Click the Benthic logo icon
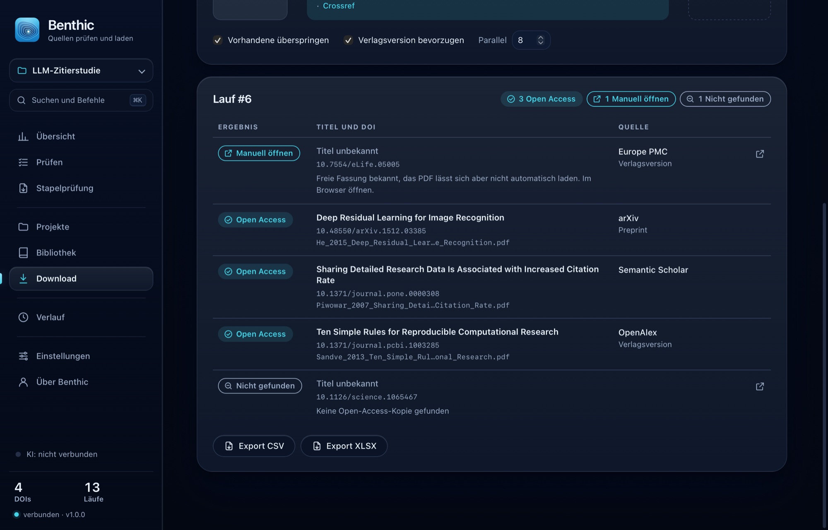 (x=27, y=30)
